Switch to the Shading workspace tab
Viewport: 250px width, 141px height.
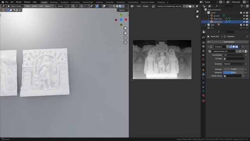pyautogui.click(x=99, y=2)
